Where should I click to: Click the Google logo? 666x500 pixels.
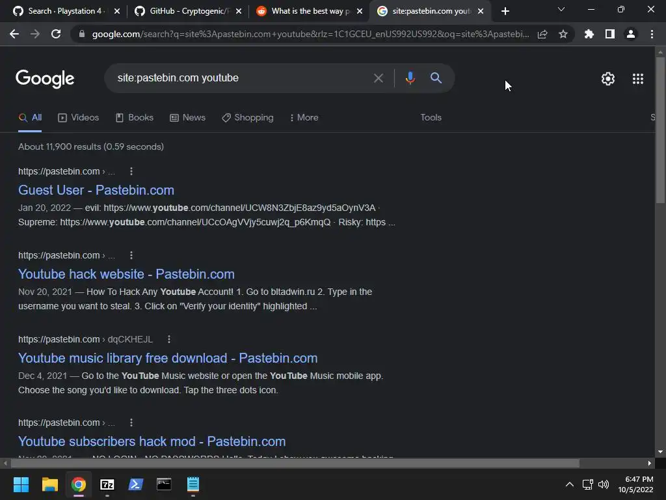[45, 79]
